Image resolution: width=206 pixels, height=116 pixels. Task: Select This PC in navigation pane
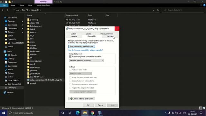coord(10,52)
